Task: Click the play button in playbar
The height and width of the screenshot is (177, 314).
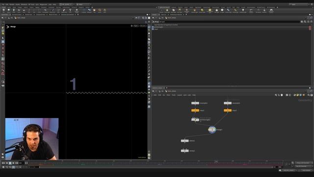Action: [13, 163]
